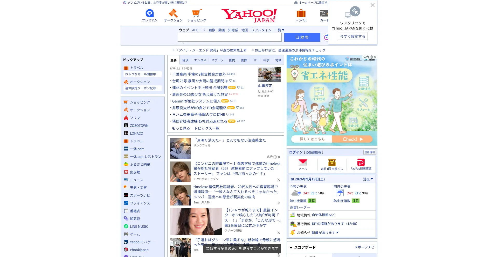This screenshot has width=498, height=257.
Task: Open the ID新規取得 registration link
Action: coord(314,152)
